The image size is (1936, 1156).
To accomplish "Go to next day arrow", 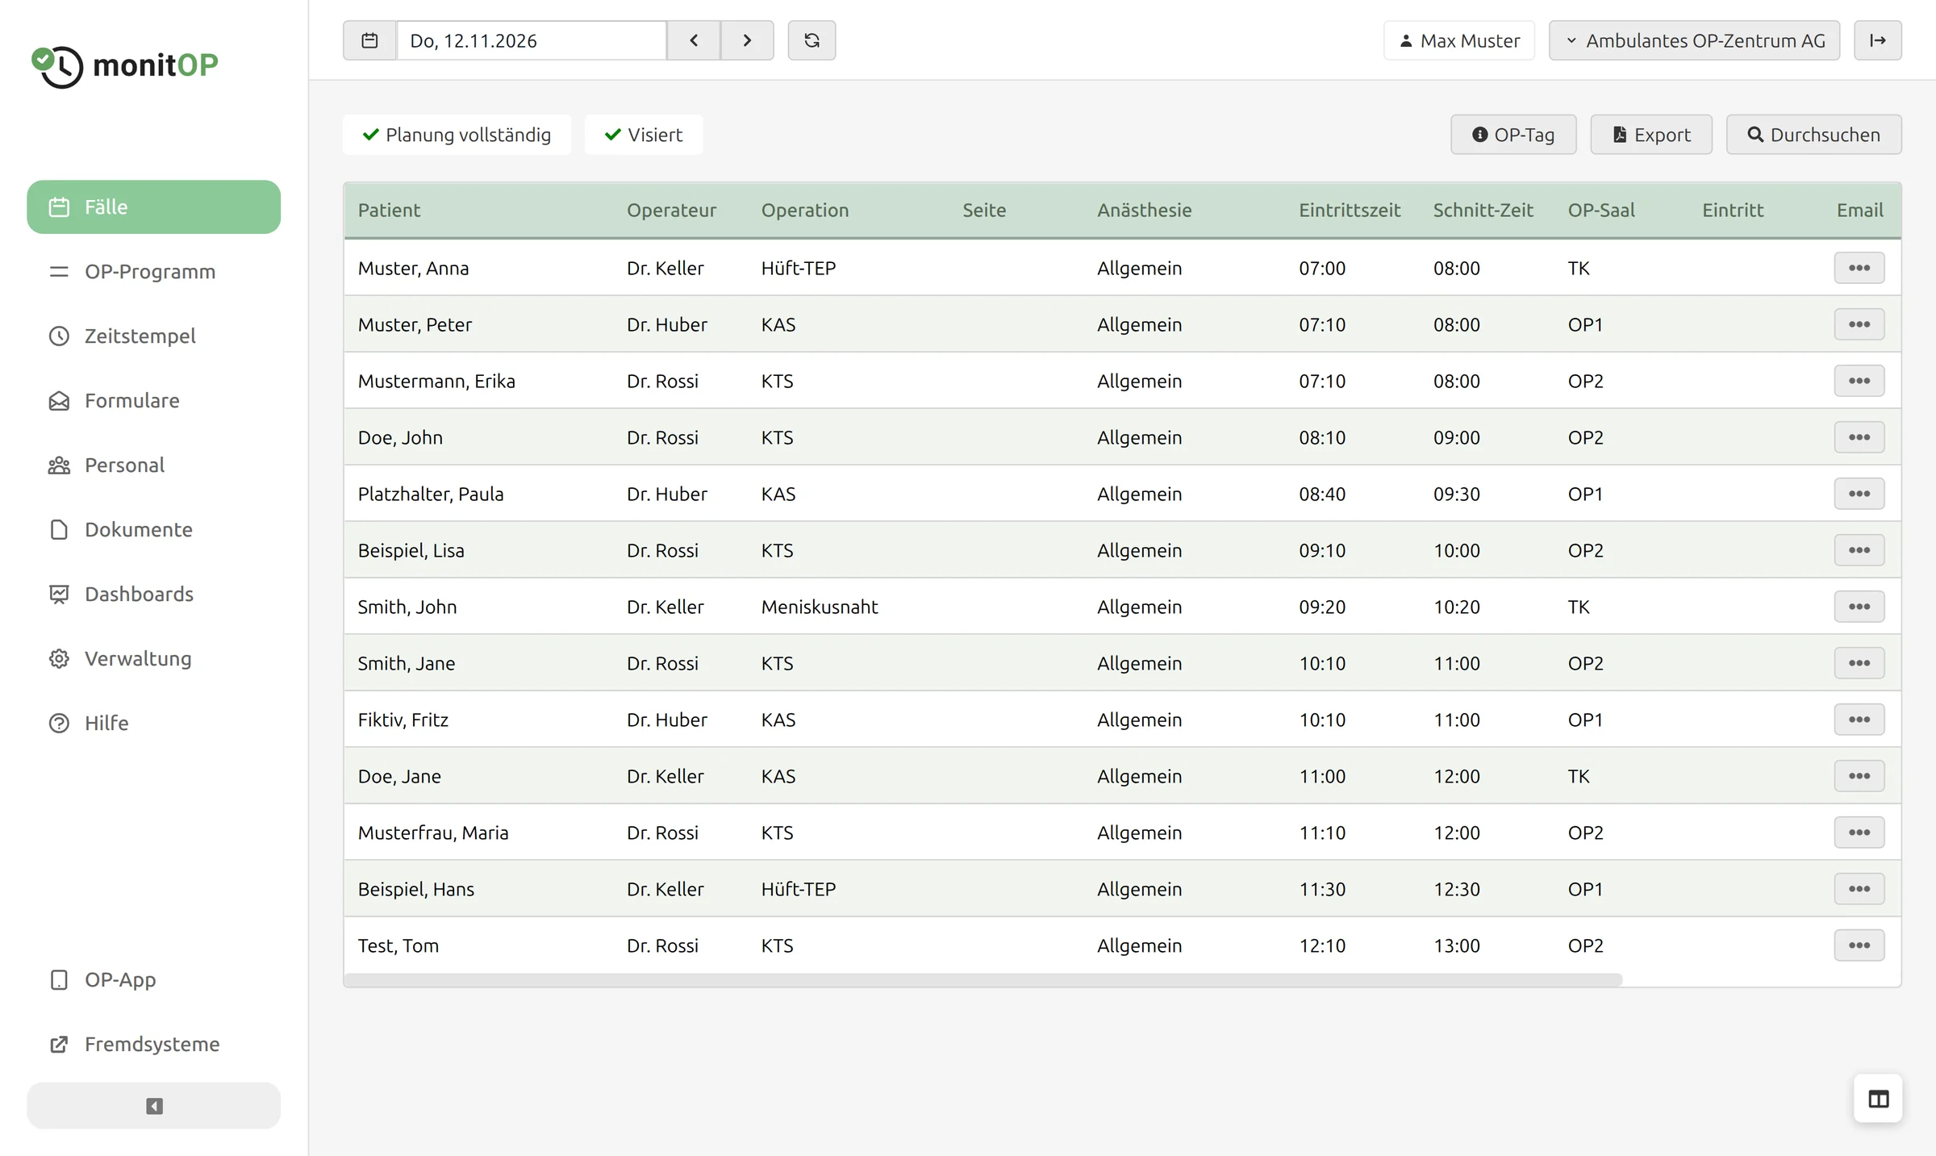I will coord(747,40).
